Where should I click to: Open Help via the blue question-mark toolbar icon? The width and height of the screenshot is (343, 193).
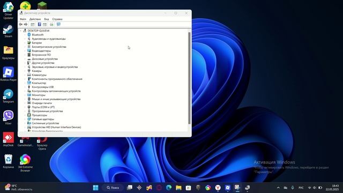pyautogui.click(x=39, y=24)
